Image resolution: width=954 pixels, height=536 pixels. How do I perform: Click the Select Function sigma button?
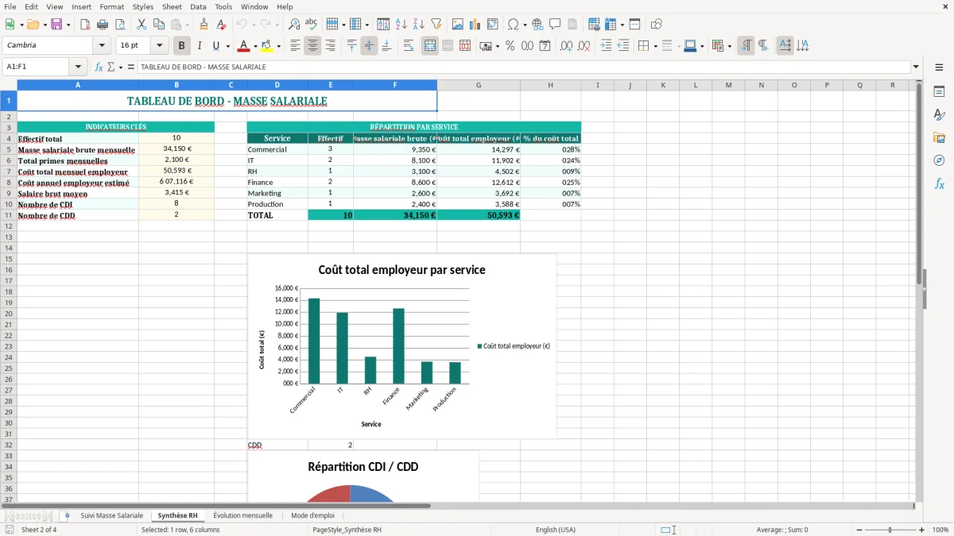point(111,67)
